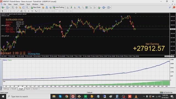The width and height of the screenshot is (176, 99).
Task: Toggle the Strategy Tester magnifier icon
Action: coord(27,7)
